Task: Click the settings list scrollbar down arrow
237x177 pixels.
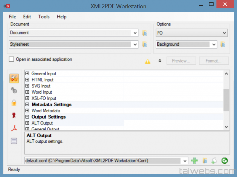Action: [226, 127]
